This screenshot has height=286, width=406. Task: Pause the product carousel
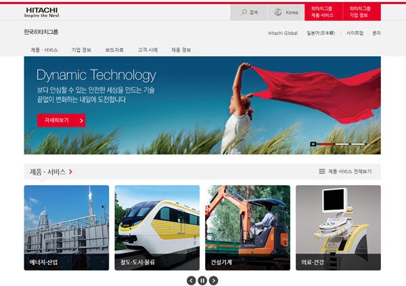pyautogui.click(x=202, y=280)
